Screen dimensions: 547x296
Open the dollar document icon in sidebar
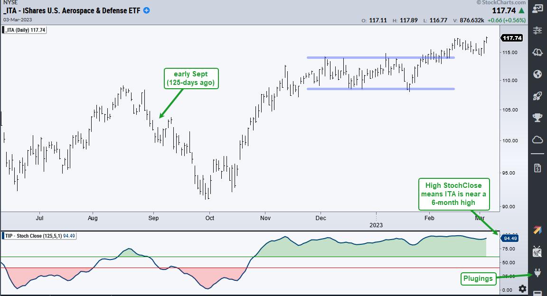tap(538, 168)
